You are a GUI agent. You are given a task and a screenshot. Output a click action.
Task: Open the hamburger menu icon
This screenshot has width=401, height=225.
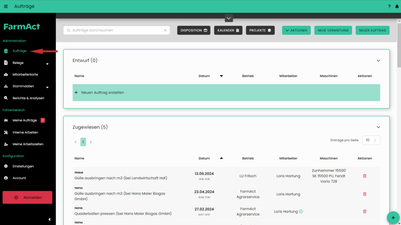[x=6, y=6]
